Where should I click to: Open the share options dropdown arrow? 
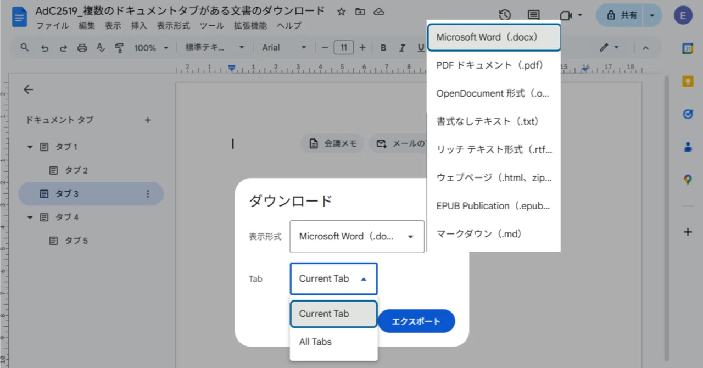tap(652, 15)
